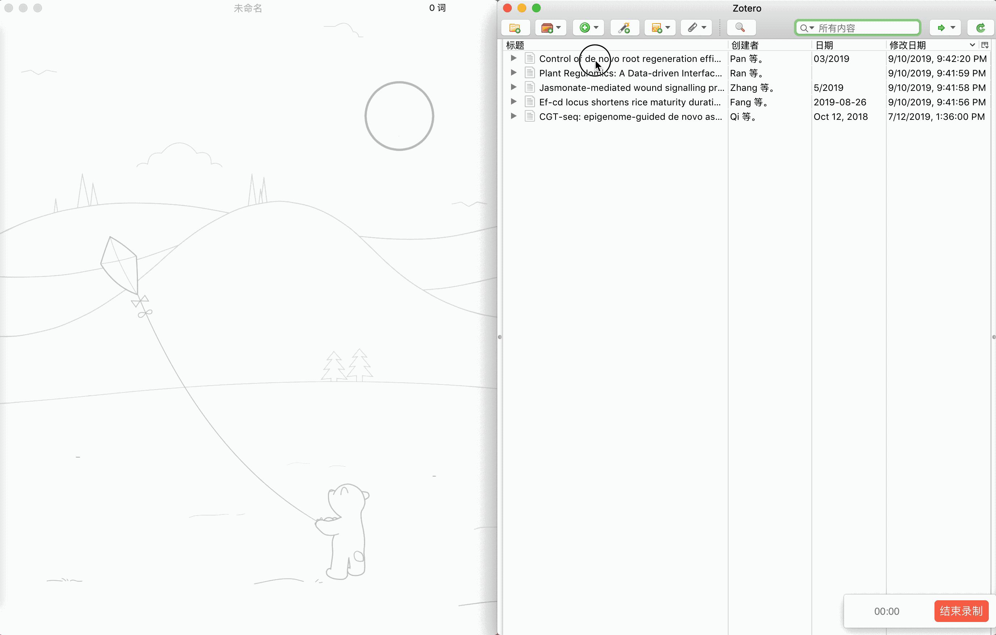Select the 'Jasmonate-mediated wound signalling' item
This screenshot has width=996, height=635.
[631, 88]
